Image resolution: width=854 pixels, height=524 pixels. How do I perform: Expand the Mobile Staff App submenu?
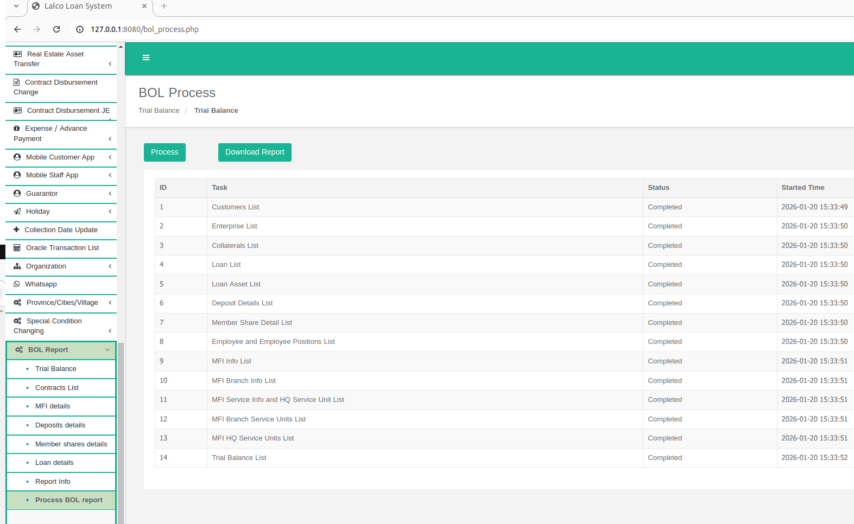click(x=110, y=175)
